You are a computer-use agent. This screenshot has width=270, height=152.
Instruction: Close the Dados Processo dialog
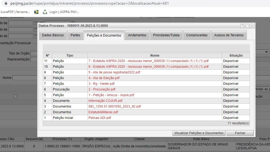[x=252, y=26]
